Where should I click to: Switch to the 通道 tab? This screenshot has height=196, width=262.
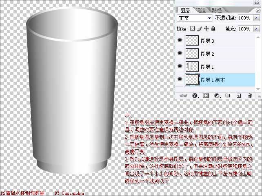[x=201, y=10]
